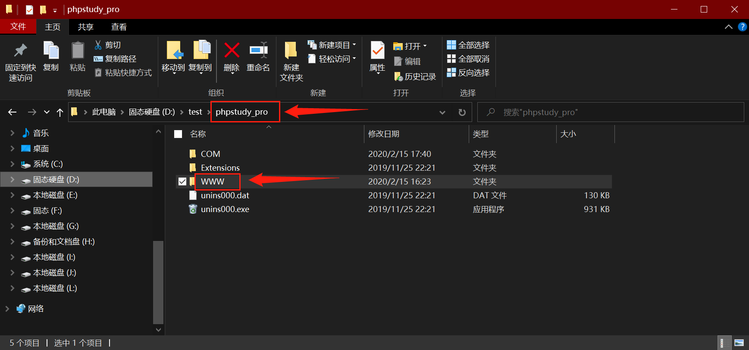This screenshot has width=749, height=350.
Task: Select the Extensions folder
Action: (x=220, y=168)
